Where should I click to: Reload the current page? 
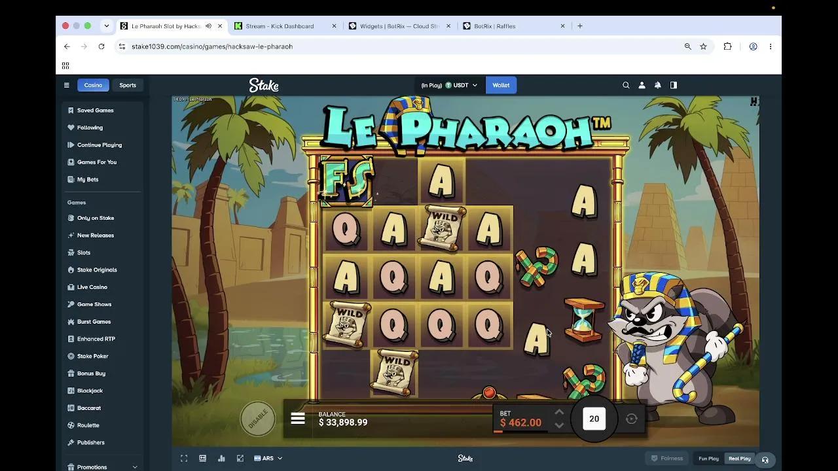(101, 46)
